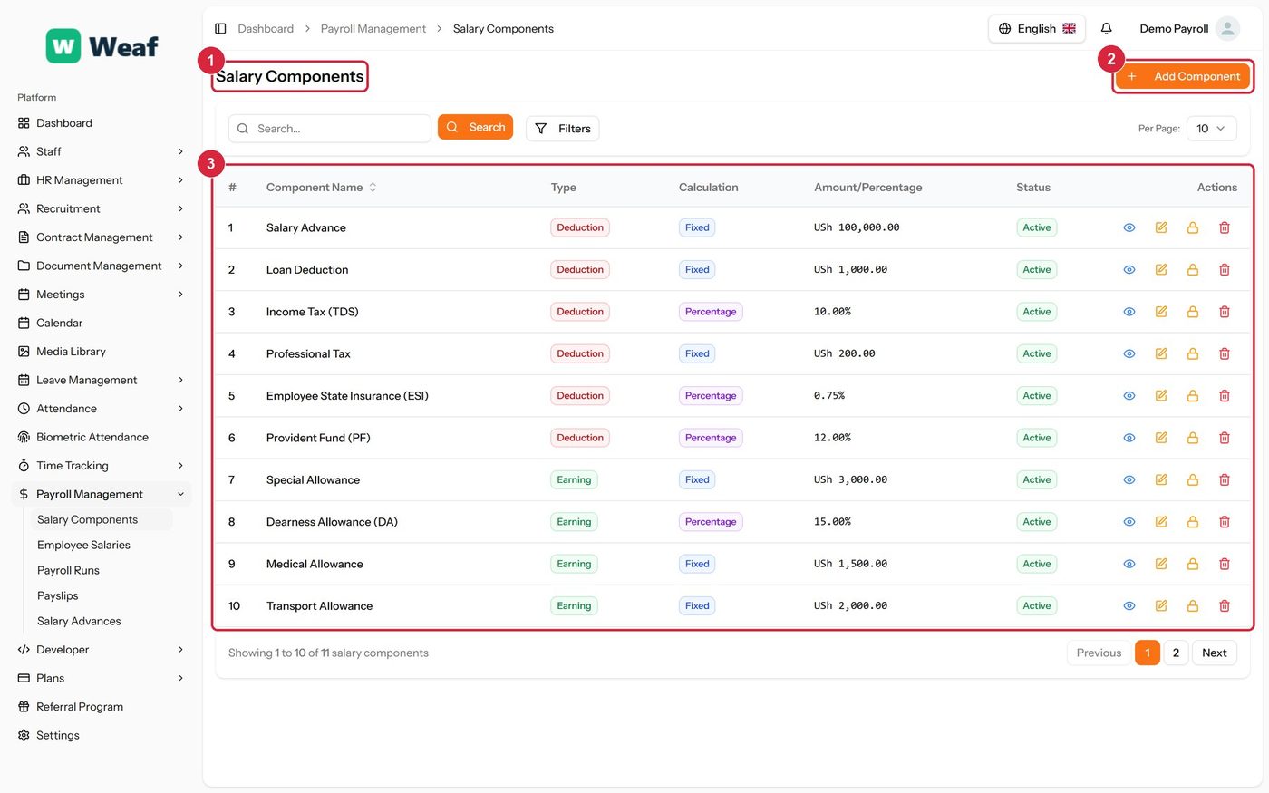Click the Weaf logo
This screenshot has height=793, width=1269.
tap(102, 46)
